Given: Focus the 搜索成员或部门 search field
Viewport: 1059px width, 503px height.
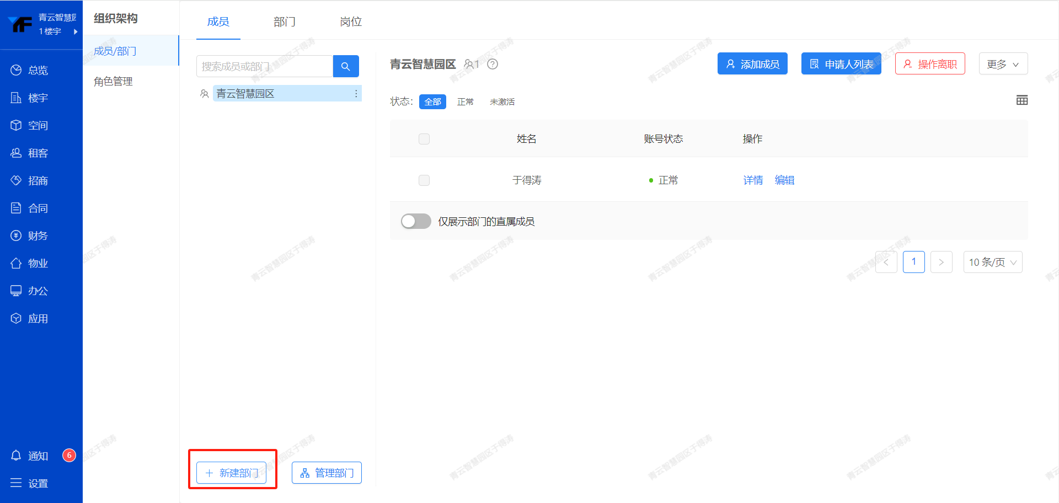Looking at the screenshot, I should [265, 66].
